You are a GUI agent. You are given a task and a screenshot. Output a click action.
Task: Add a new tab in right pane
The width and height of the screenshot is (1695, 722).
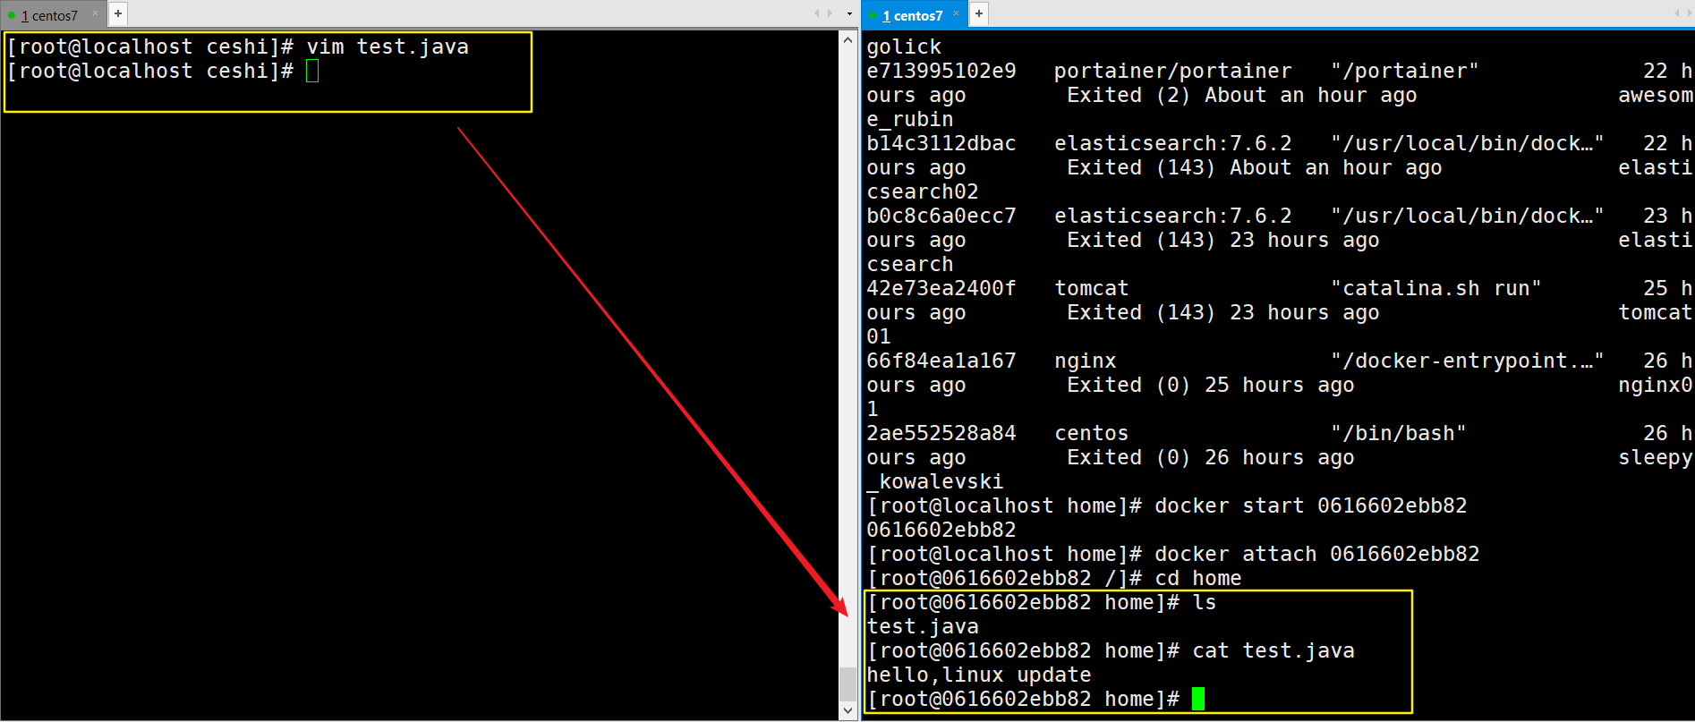979,13
